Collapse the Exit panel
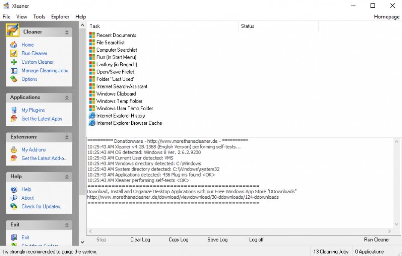The image size is (402, 256). pos(67,225)
